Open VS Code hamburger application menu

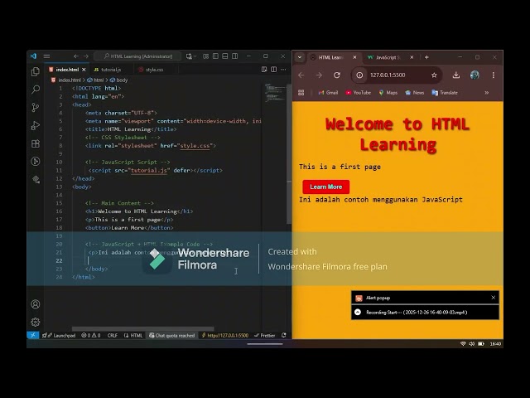point(46,56)
